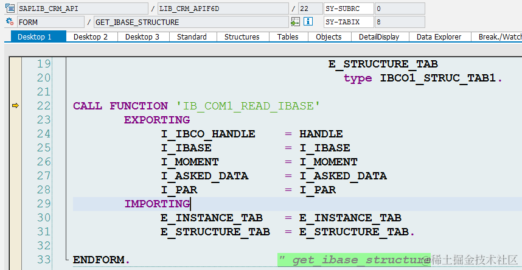The width and height of the screenshot is (522, 270).
Task: Click the SY-TABIX field name box
Action: pyautogui.click(x=349, y=22)
